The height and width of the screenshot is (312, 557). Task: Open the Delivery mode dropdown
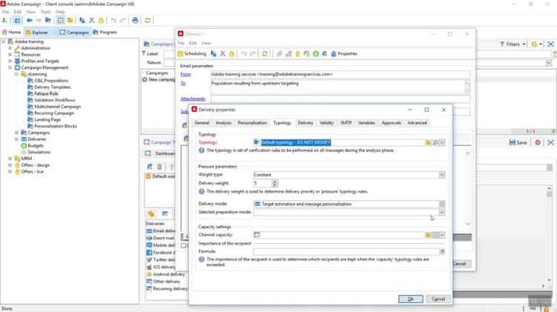tap(442, 205)
